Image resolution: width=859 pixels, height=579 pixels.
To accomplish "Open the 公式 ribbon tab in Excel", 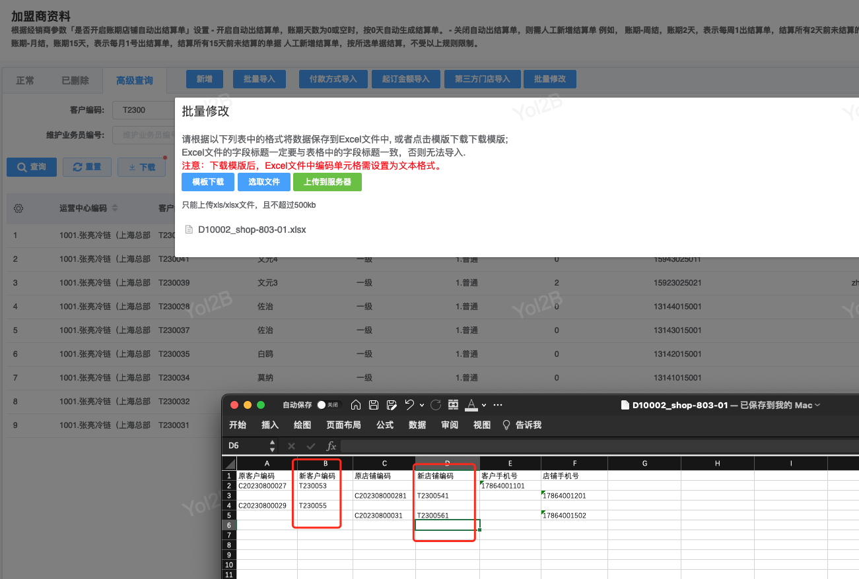I will [x=385, y=425].
